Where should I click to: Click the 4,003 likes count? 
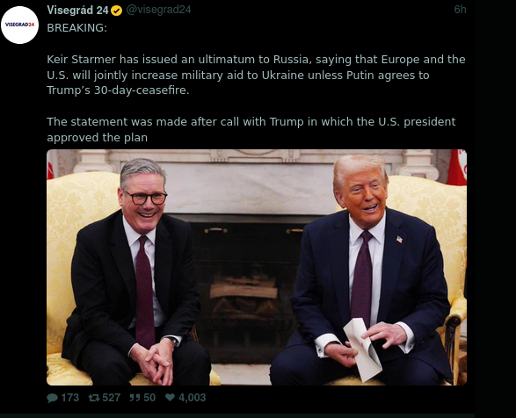pyautogui.click(x=193, y=398)
